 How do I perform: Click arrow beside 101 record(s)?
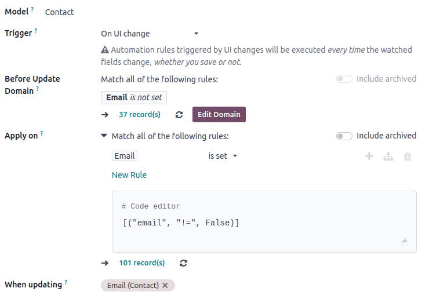click(105, 263)
